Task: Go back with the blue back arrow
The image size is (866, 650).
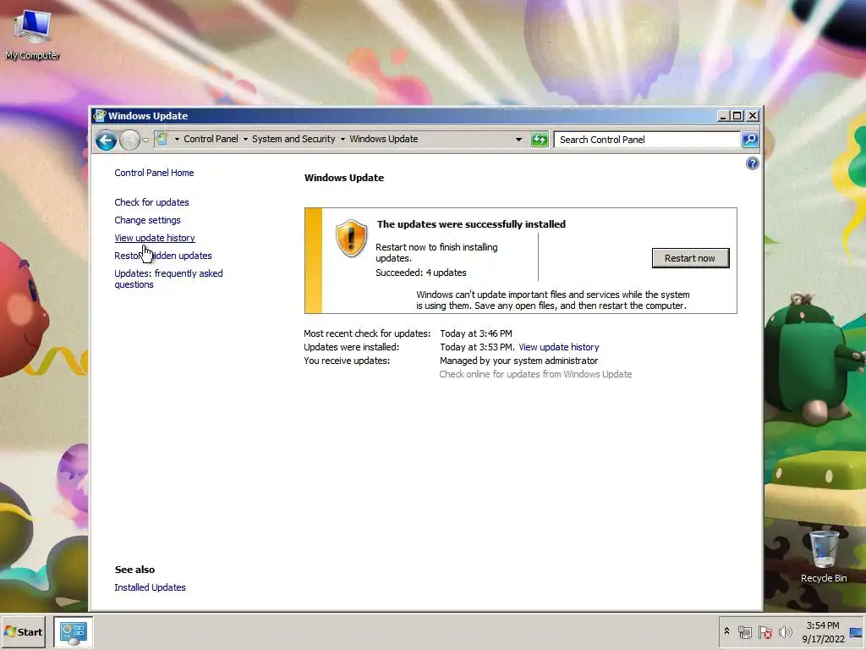Action: (x=106, y=140)
